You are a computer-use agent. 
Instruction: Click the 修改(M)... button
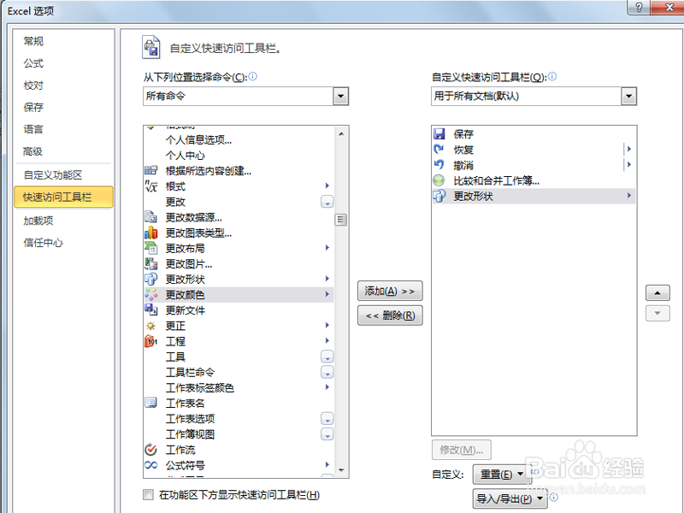point(462,450)
